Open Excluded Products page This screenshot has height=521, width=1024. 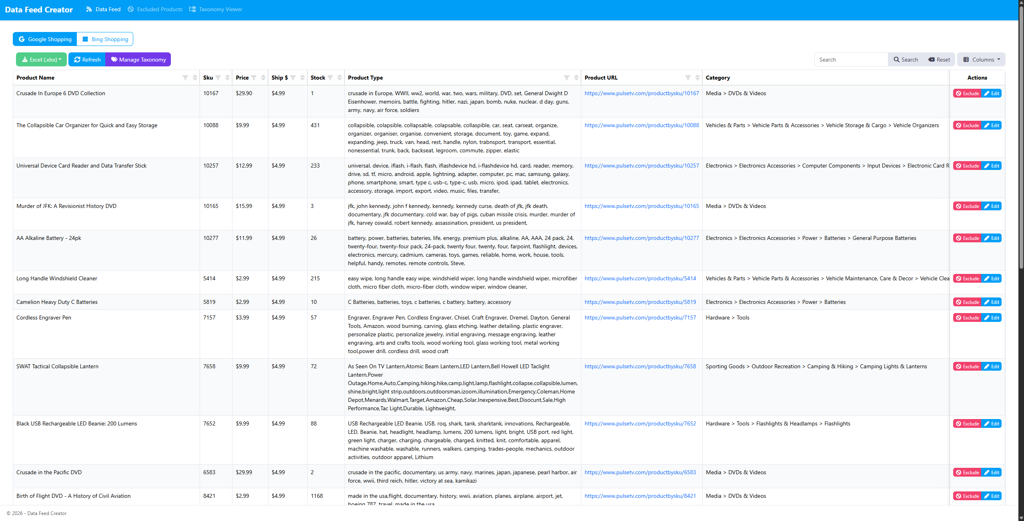[155, 9]
